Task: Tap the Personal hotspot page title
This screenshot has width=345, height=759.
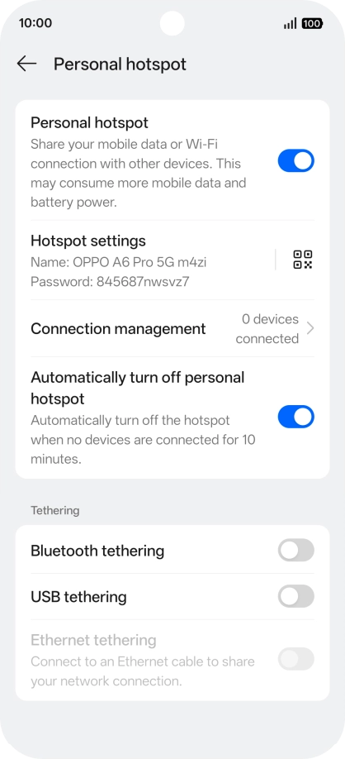Action: [120, 64]
